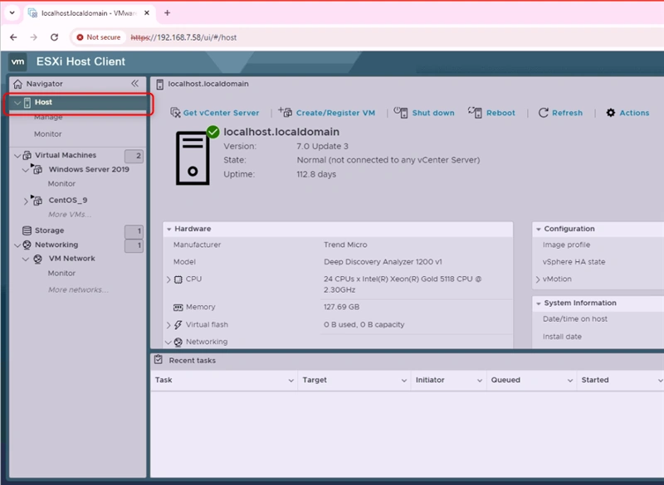Screen dimensions: 664x485
Task: Click the Windows Server 2019 VM icon
Action: [37, 169]
